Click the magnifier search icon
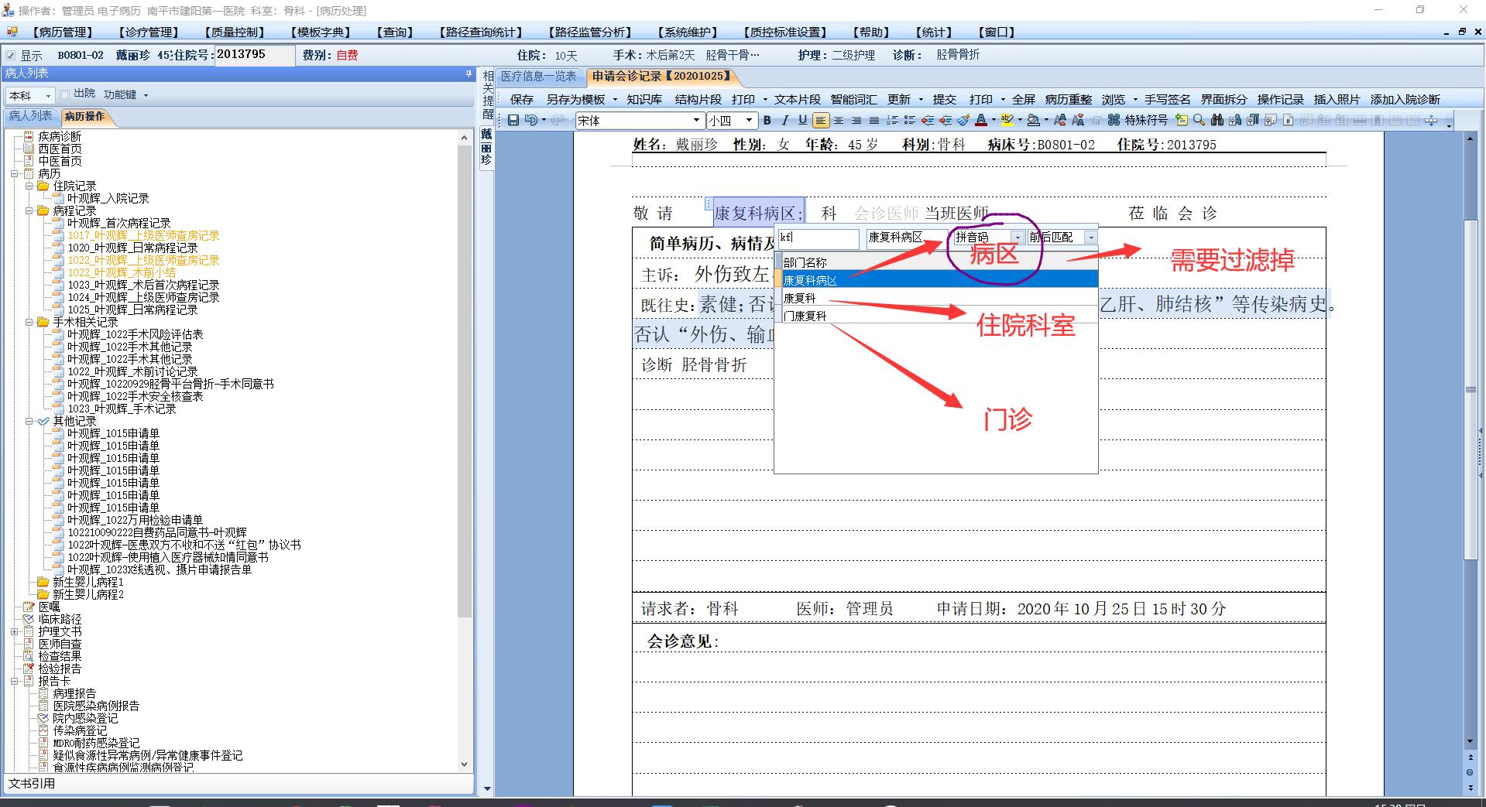The height and width of the screenshot is (807, 1486). [x=1199, y=120]
